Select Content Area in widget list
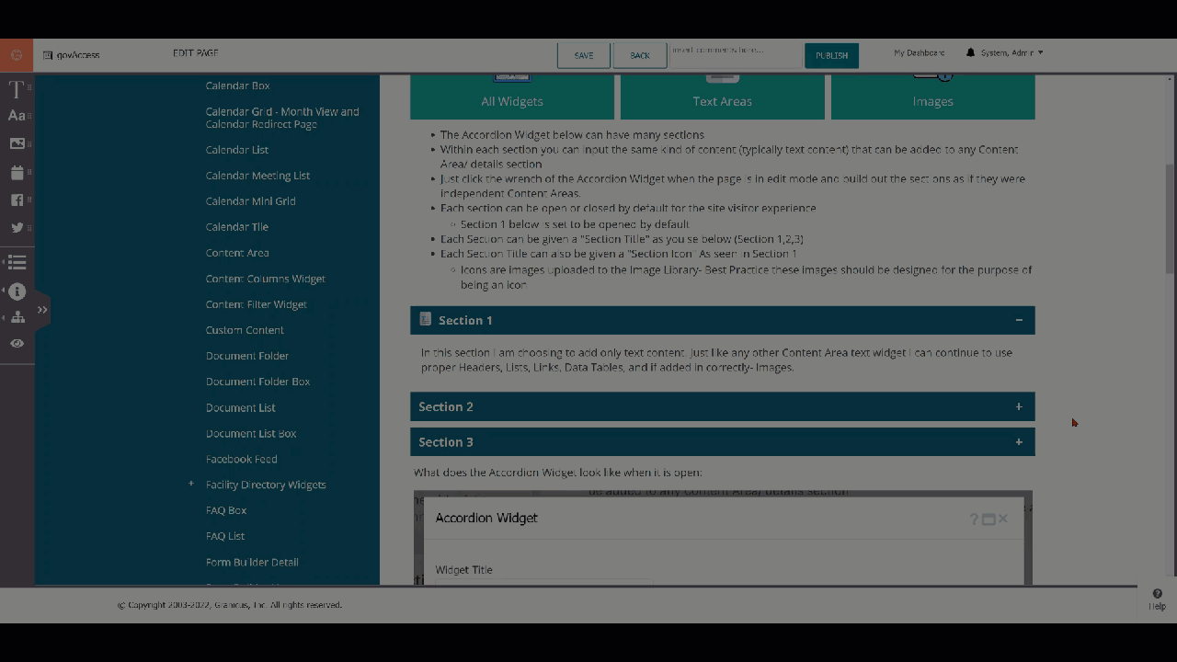This screenshot has height=662, width=1177. pos(237,253)
